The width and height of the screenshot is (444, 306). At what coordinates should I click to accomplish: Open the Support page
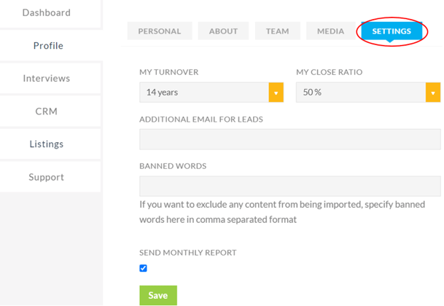click(x=50, y=177)
